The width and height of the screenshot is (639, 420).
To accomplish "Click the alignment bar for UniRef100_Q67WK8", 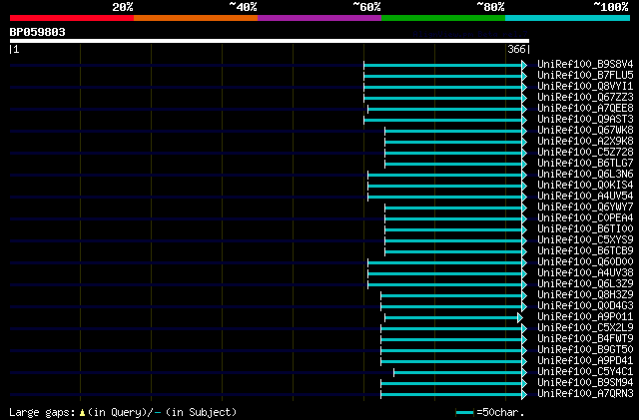I will [453, 131].
